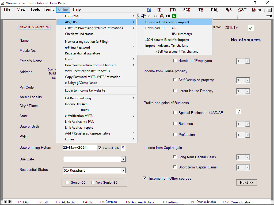Click the Date of Filing Return field
This screenshot has height=205, width=274.
coord(80,148)
